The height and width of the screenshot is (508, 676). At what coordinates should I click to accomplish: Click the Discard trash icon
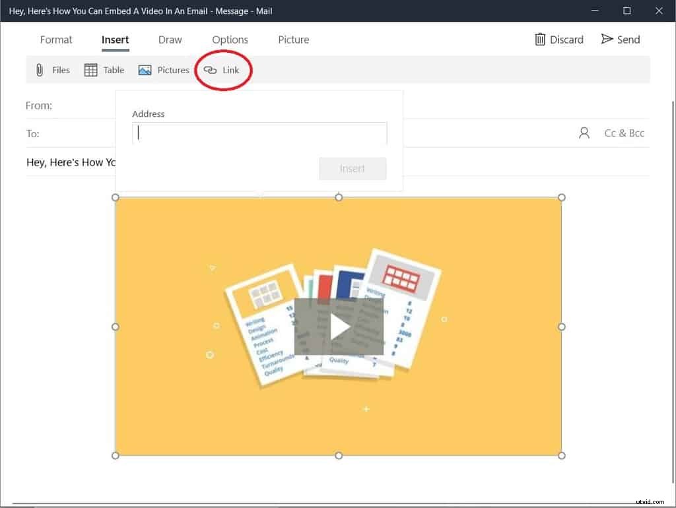click(539, 39)
